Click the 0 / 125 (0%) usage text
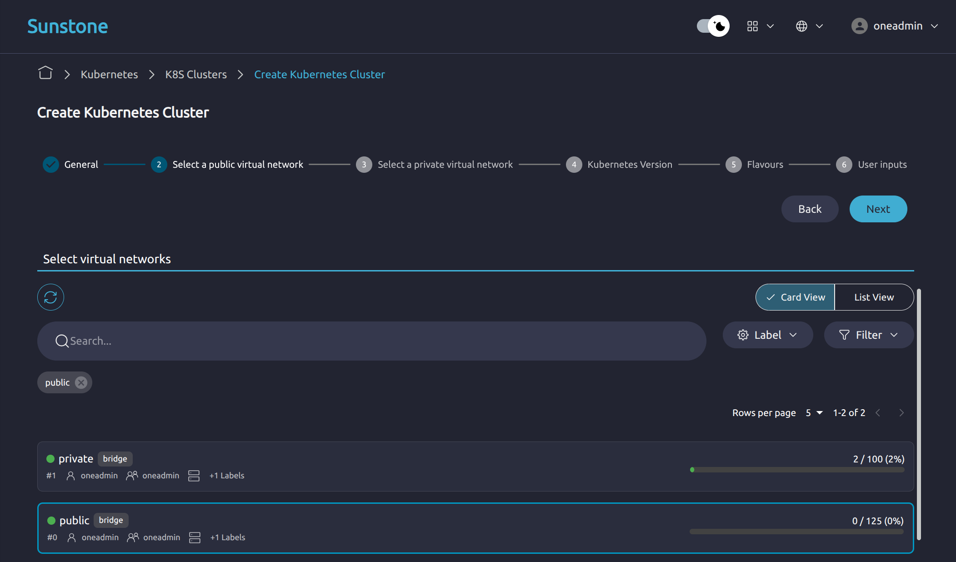This screenshot has height=562, width=956. point(878,521)
